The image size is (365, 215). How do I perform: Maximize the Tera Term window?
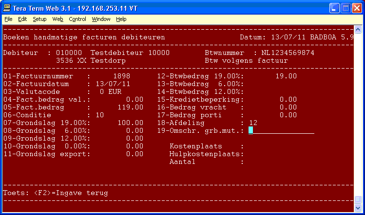(x=345, y=8)
